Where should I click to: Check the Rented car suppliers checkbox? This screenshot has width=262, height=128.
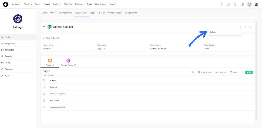pyautogui.click(x=44, y=94)
